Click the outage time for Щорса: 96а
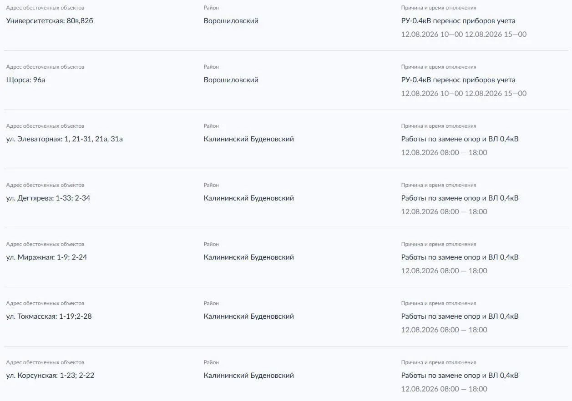The image size is (572, 401). click(464, 94)
